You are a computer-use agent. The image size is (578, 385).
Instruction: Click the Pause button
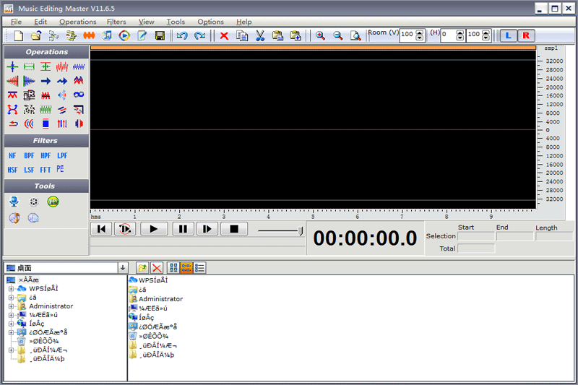184,229
